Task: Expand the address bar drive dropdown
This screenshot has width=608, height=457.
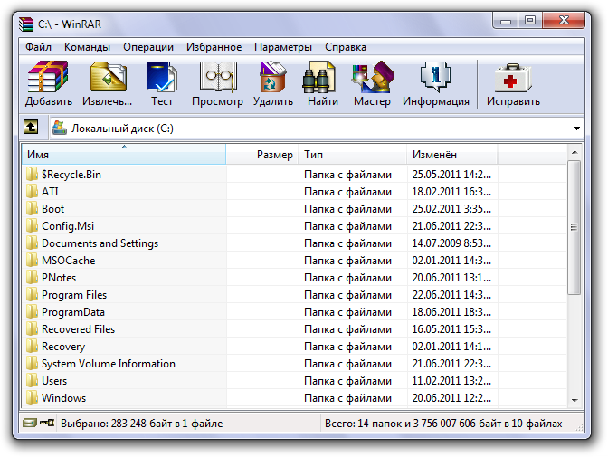Action: point(576,129)
